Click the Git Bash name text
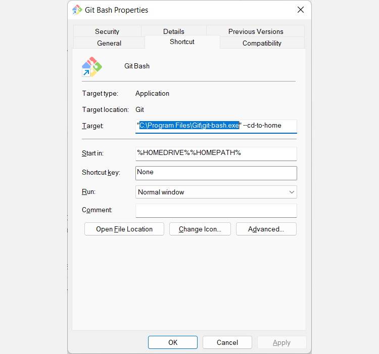Viewport: 379px width, 354px height. pos(137,66)
